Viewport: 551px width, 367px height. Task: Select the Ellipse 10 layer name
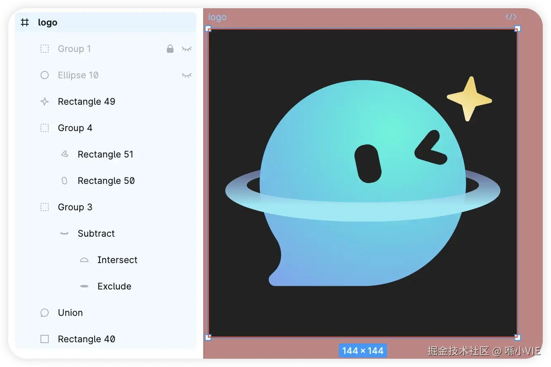pos(78,75)
